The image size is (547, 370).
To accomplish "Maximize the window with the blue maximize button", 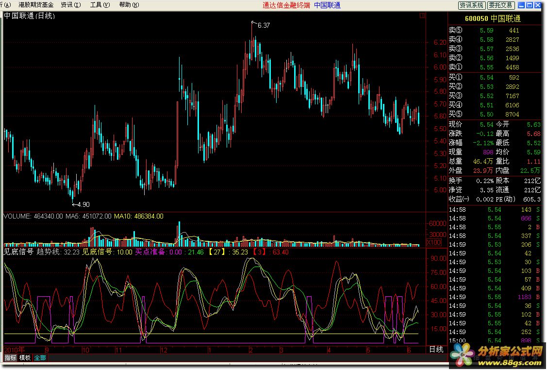I will [x=529, y=5].
